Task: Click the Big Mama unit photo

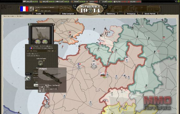Action: (x=41, y=33)
